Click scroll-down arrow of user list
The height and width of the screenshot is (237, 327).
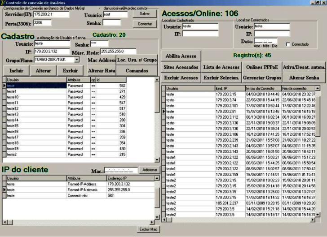pyautogui.click(x=157, y=160)
